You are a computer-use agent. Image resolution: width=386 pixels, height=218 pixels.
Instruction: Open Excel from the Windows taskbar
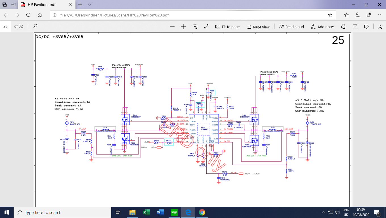click(146, 212)
